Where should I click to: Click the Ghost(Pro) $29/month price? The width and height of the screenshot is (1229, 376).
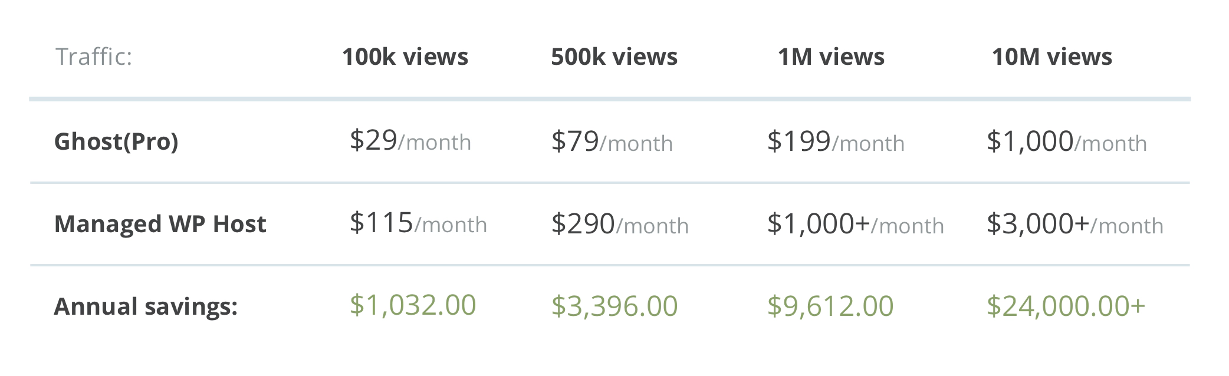[x=410, y=141]
